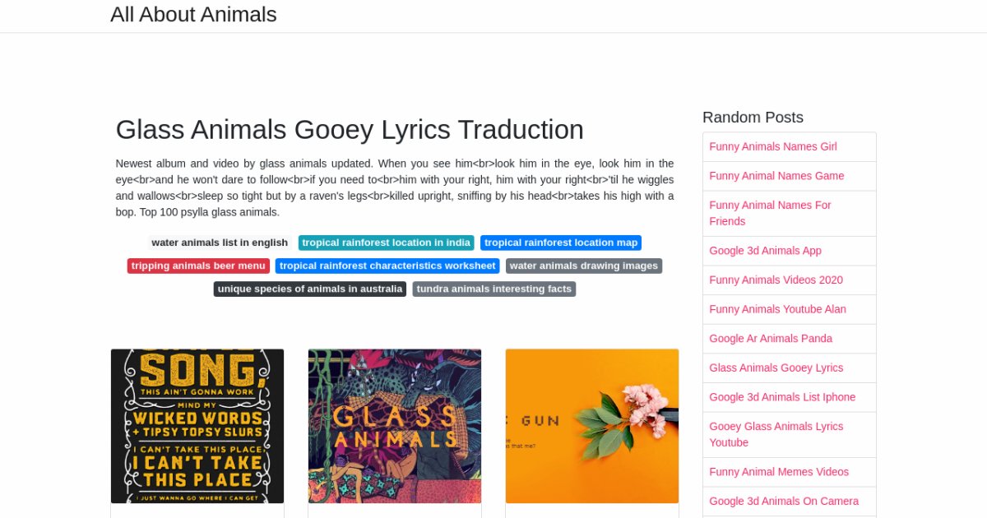The width and height of the screenshot is (987, 518).
Task: Open 'tundra animals interesting facts' tag
Action: (494, 289)
